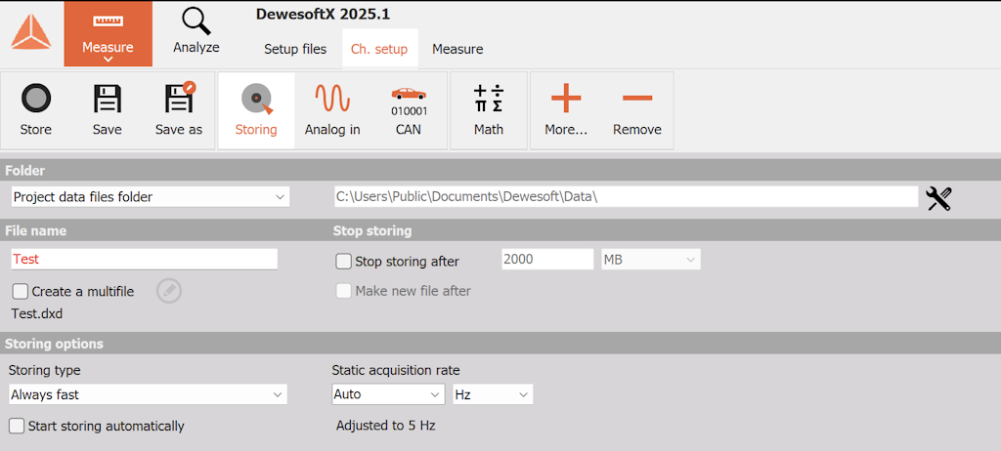Click the Static acquisition rate label
The width and height of the screenshot is (1001, 451).
(396, 370)
